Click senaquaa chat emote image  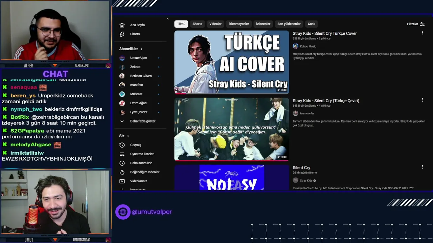click(x=43, y=87)
